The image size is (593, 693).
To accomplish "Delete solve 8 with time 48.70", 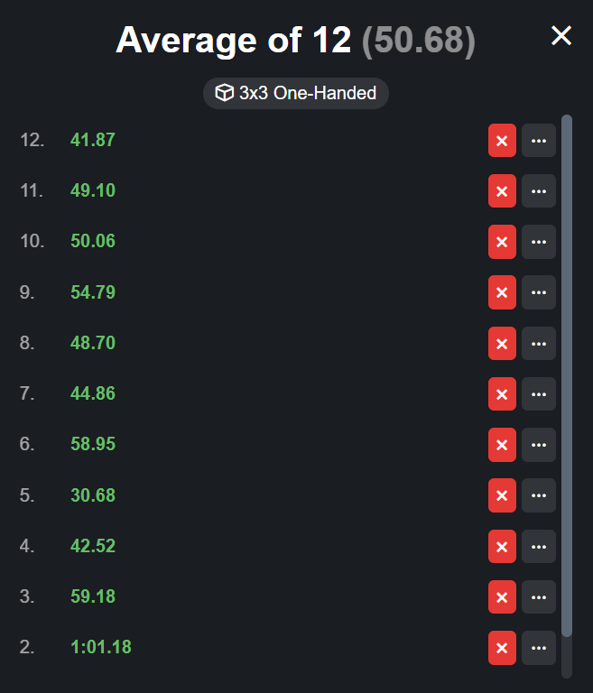I will [x=502, y=344].
